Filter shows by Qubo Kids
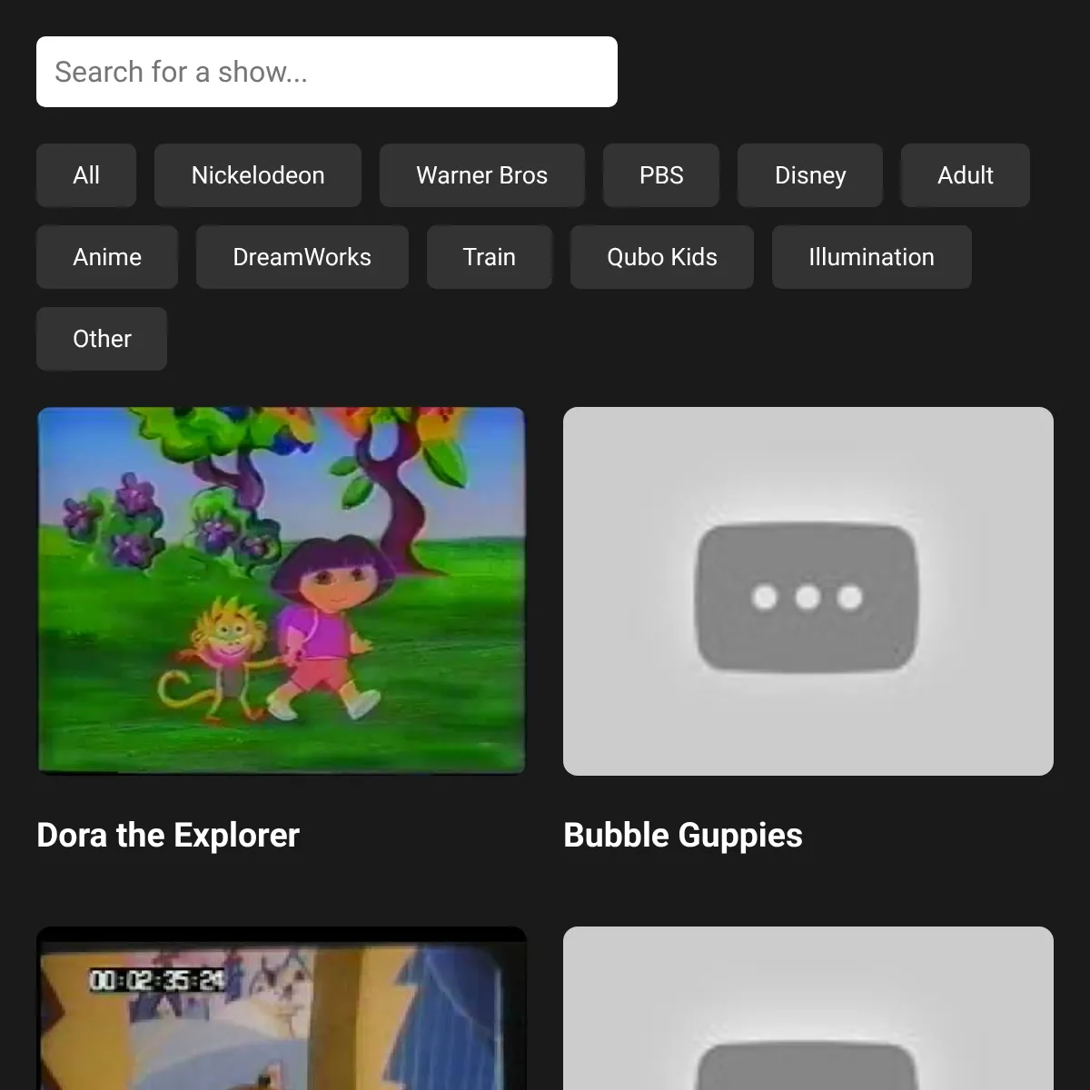The width and height of the screenshot is (1090, 1090). click(662, 257)
